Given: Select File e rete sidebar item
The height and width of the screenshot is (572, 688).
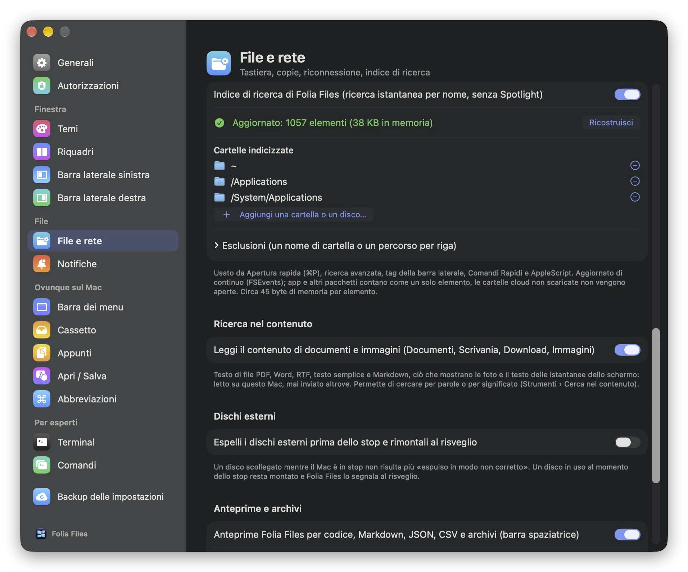Looking at the screenshot, I should (x=103, y=241).
